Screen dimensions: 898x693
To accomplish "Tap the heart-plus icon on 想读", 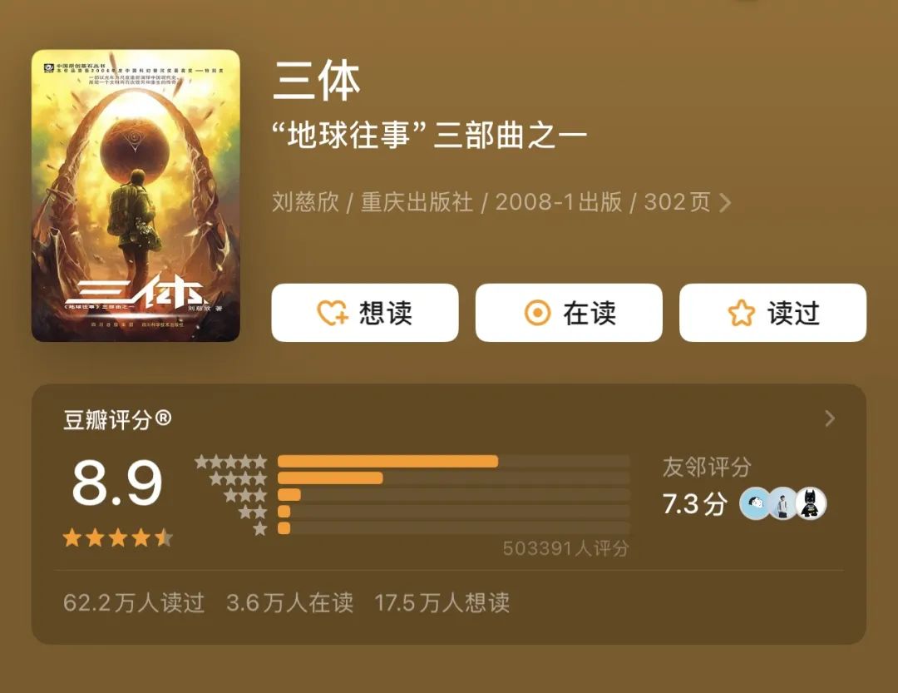I will click(332, 313).
